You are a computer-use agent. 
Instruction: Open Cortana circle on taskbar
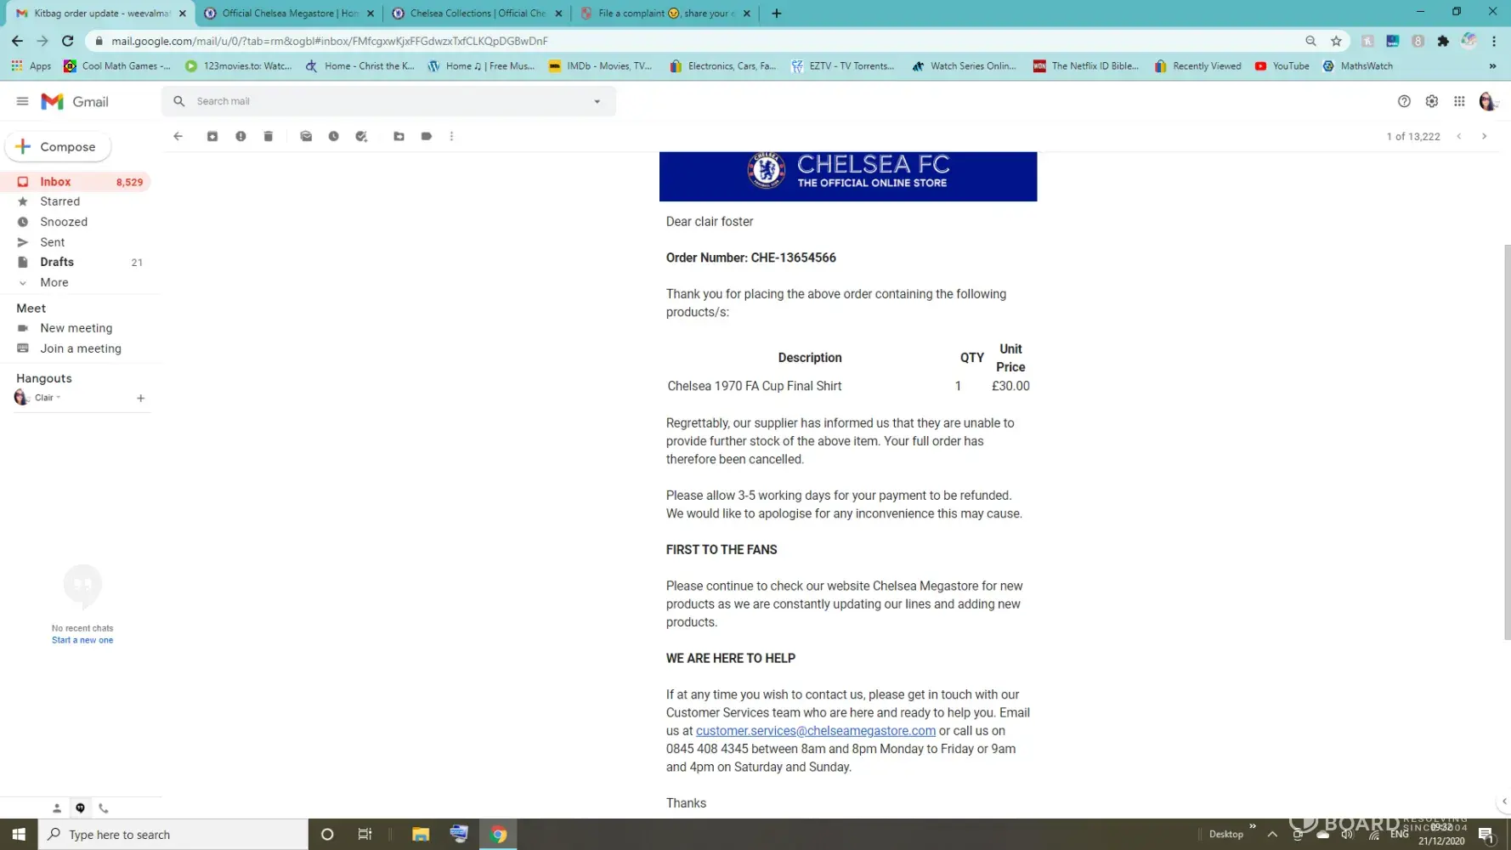click(x=327, y=834)
